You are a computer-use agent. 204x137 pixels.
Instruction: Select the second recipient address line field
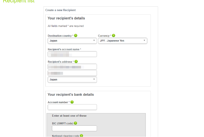pyautogui.click(x=72, y=73)
